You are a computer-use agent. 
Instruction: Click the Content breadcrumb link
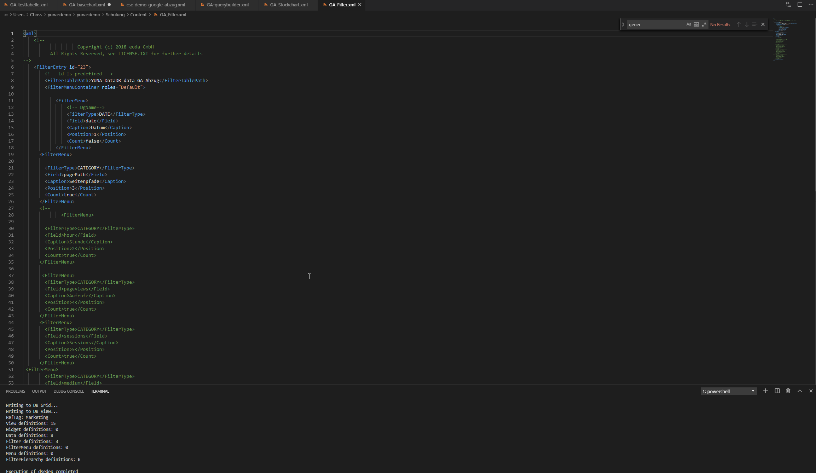pyautogui.click(x=138, y=15)
